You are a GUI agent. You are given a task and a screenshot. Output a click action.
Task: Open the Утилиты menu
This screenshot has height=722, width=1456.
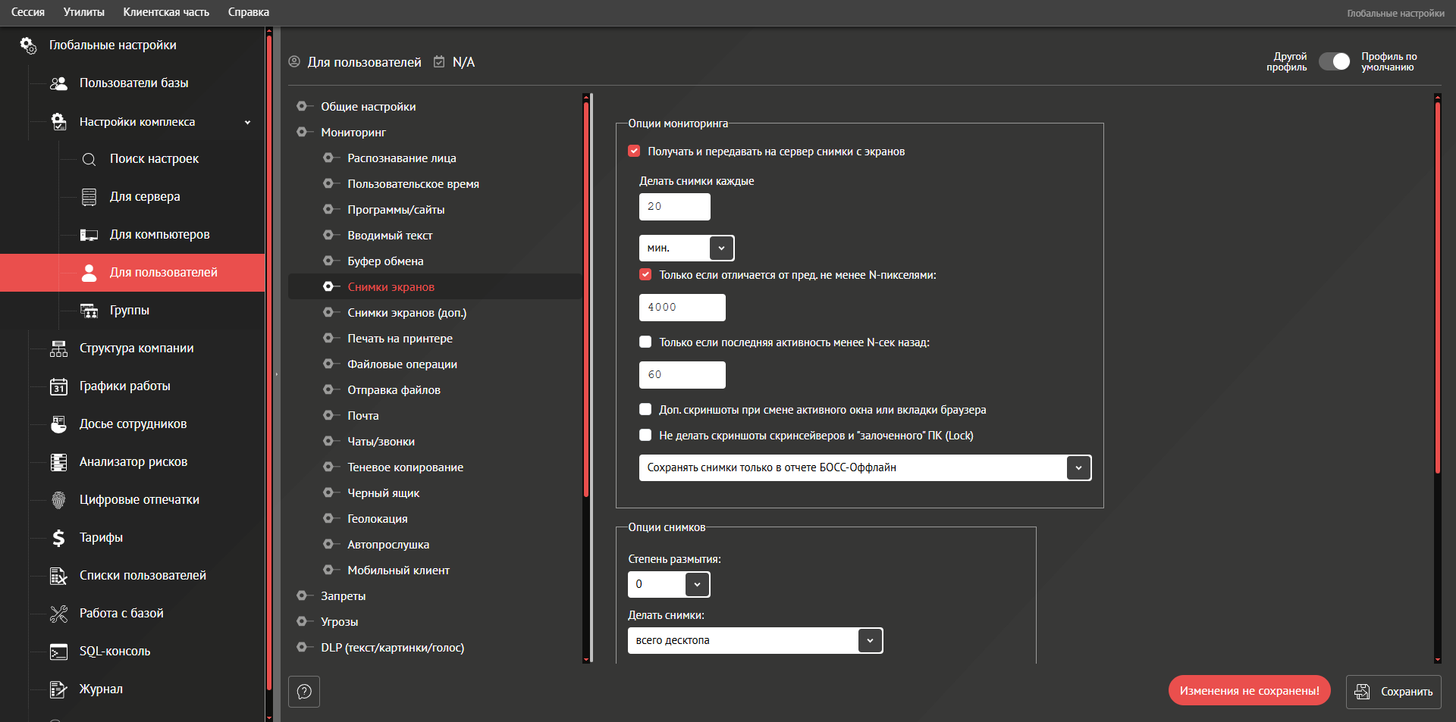(x=83, y=12)
